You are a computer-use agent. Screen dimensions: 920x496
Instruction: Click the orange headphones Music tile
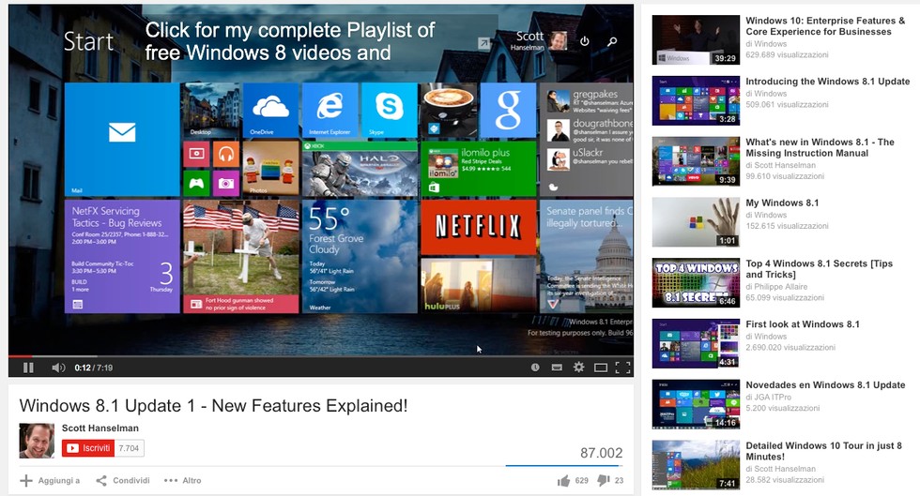click(226, 154)
